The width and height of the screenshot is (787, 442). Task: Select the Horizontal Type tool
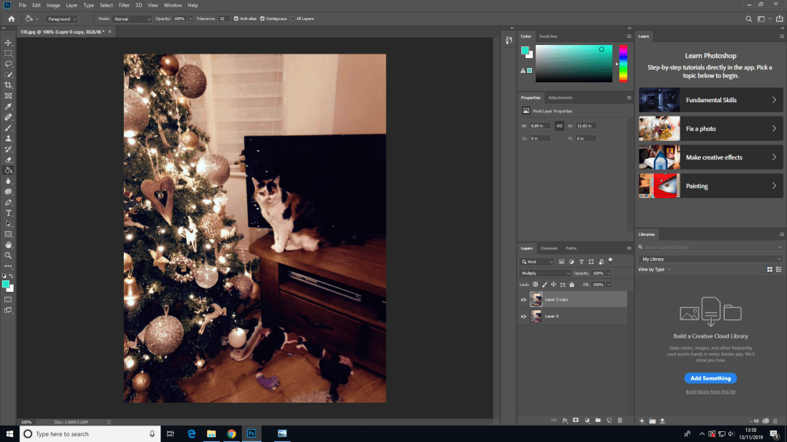[9, 213]
